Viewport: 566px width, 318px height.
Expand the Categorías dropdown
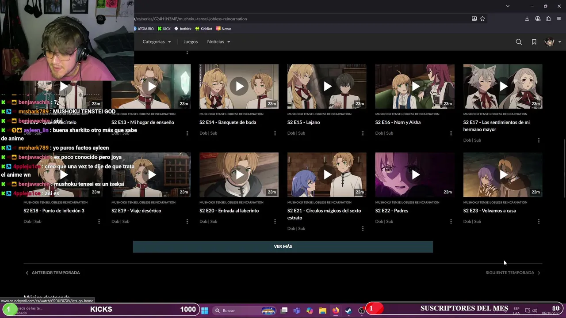157,42
